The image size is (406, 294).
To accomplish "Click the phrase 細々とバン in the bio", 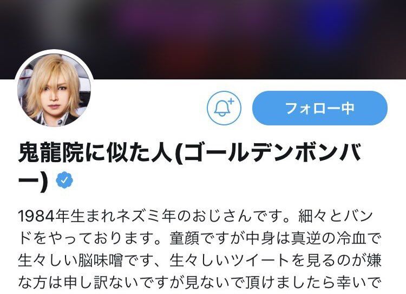I will 336,216.
